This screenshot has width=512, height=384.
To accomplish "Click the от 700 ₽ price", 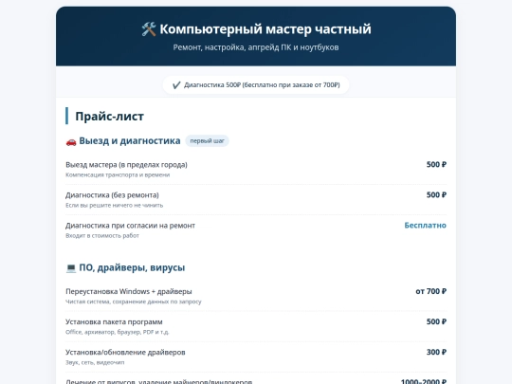I will pos(430,291).
